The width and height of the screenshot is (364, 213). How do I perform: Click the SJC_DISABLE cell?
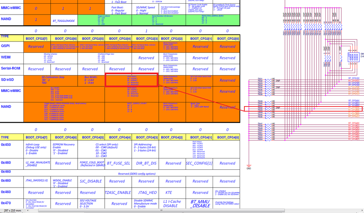tap(91, 181)
